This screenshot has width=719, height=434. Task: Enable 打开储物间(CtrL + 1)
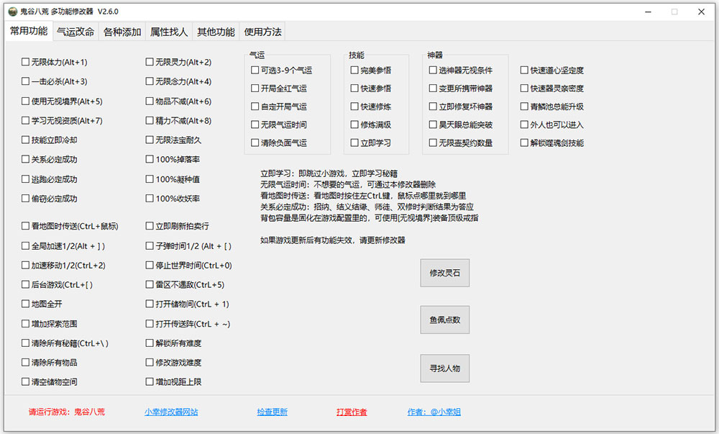[x=188, y=304]
